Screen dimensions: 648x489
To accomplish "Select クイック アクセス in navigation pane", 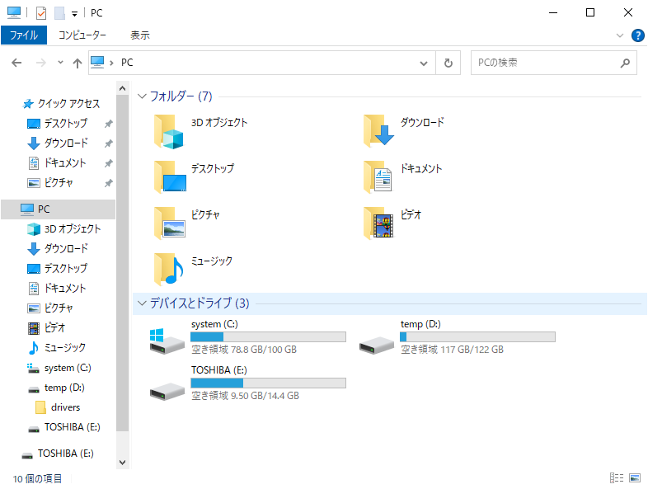I will 61,104.
